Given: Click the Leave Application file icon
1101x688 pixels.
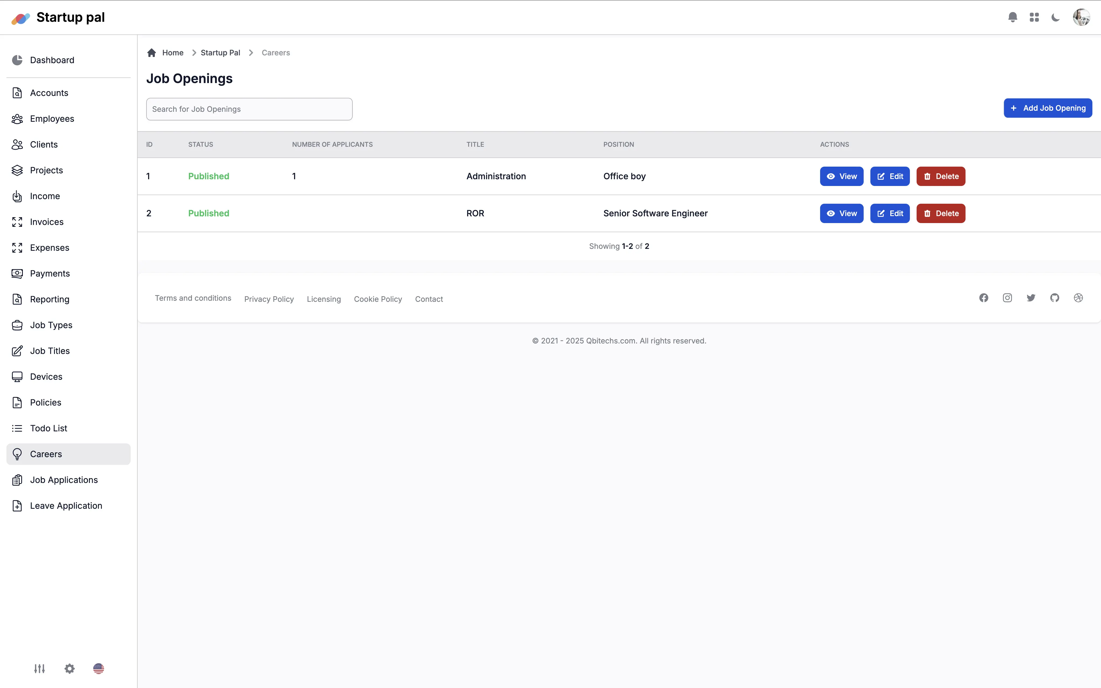Looking at the screenshot, I should point(17,506).
